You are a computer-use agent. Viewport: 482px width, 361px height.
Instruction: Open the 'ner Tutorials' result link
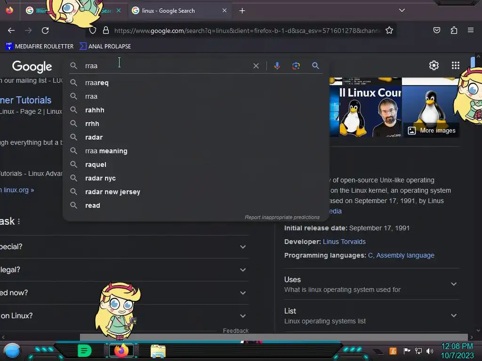click(26, 100)
